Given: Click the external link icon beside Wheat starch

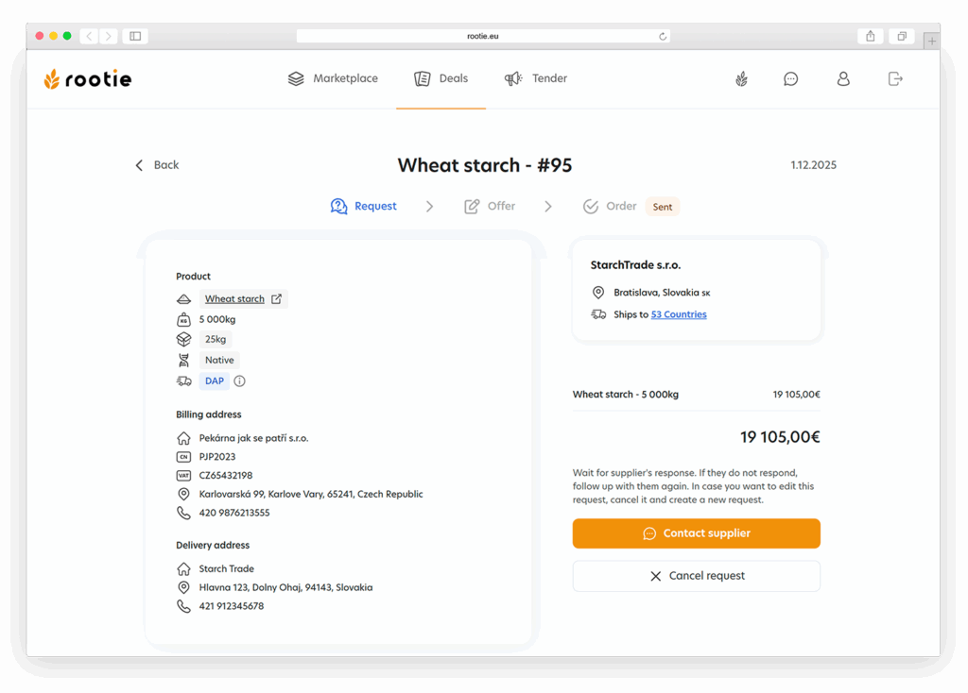Looking at the screenshot, I should click(x=277, y=299).
